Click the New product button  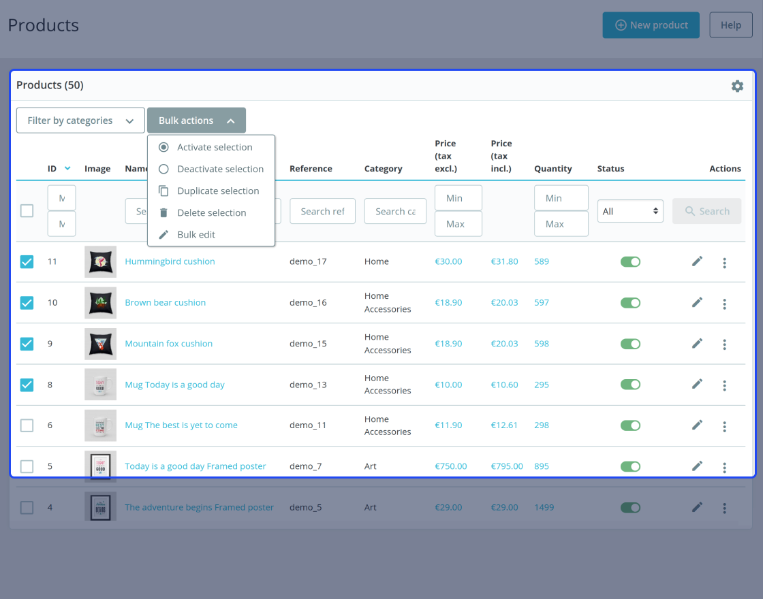(x=651, y=25)
